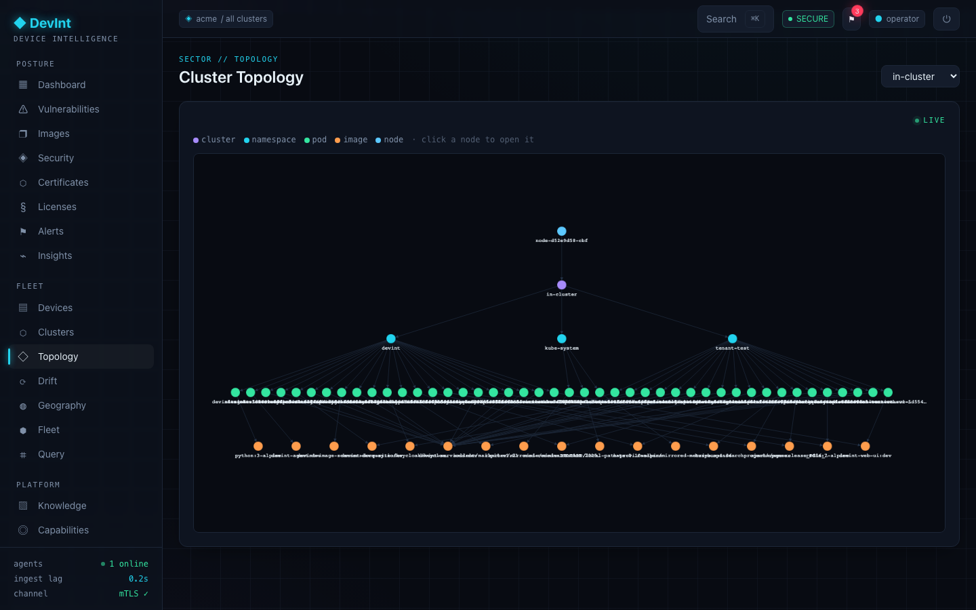Screen dimensions: 976x610
Task: Click the Alerts flag icon in sidebar
Action: tap(23, 231)
